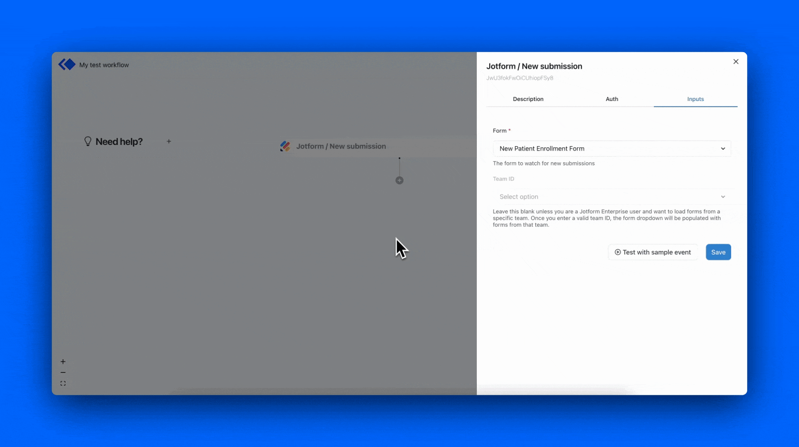Image resolution: width=799 pixels, height=447 pixels.
Task: Click the Jotform node icon on canvas
Action: coord(285,146)
